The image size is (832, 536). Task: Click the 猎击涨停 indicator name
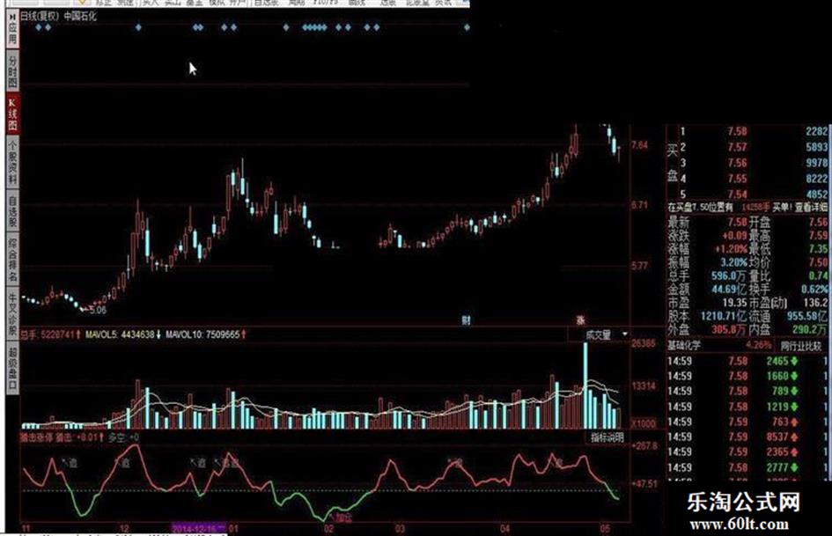(x=37, y=437)
